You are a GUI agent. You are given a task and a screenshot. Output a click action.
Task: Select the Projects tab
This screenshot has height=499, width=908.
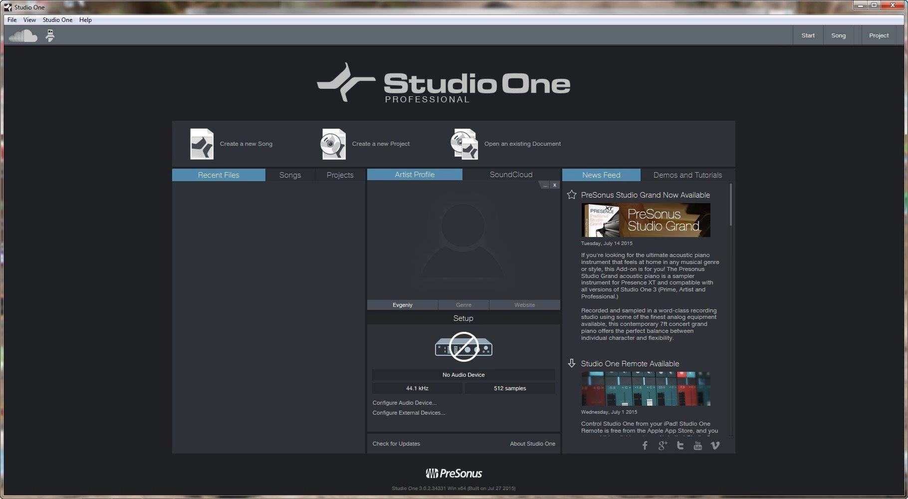[340, 175]
